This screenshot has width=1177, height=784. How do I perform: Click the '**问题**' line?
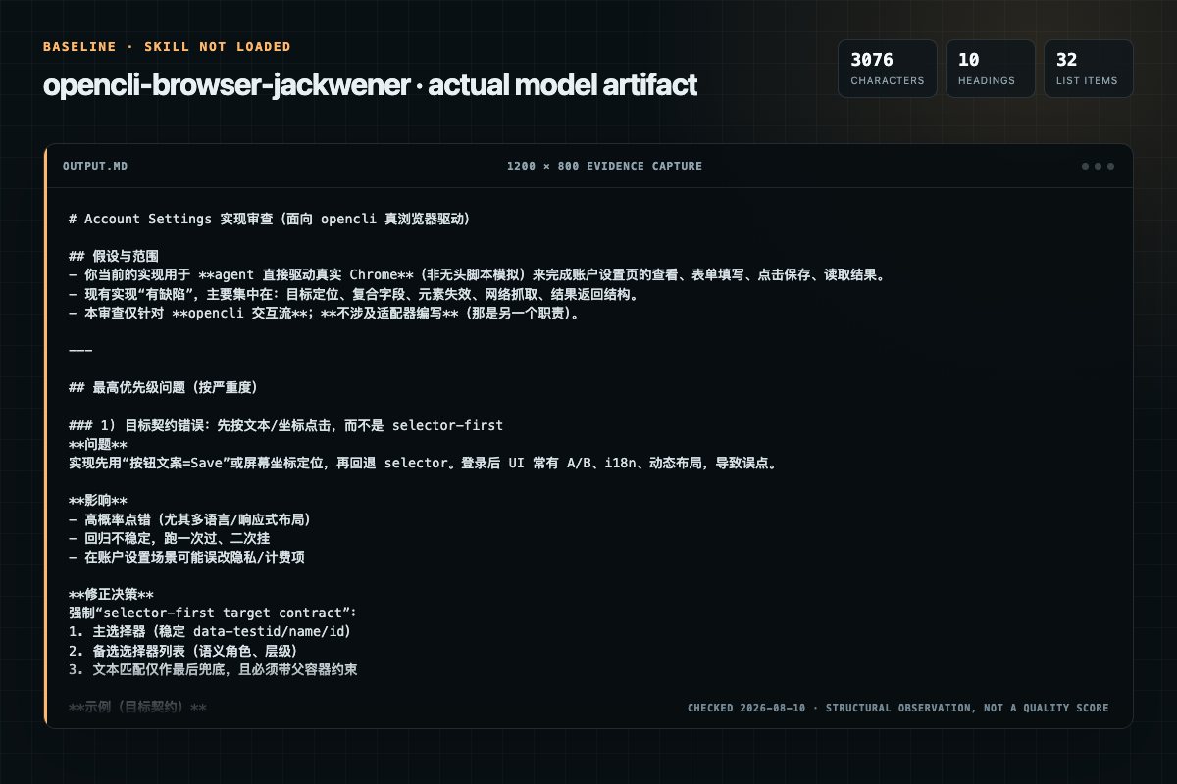98,444
